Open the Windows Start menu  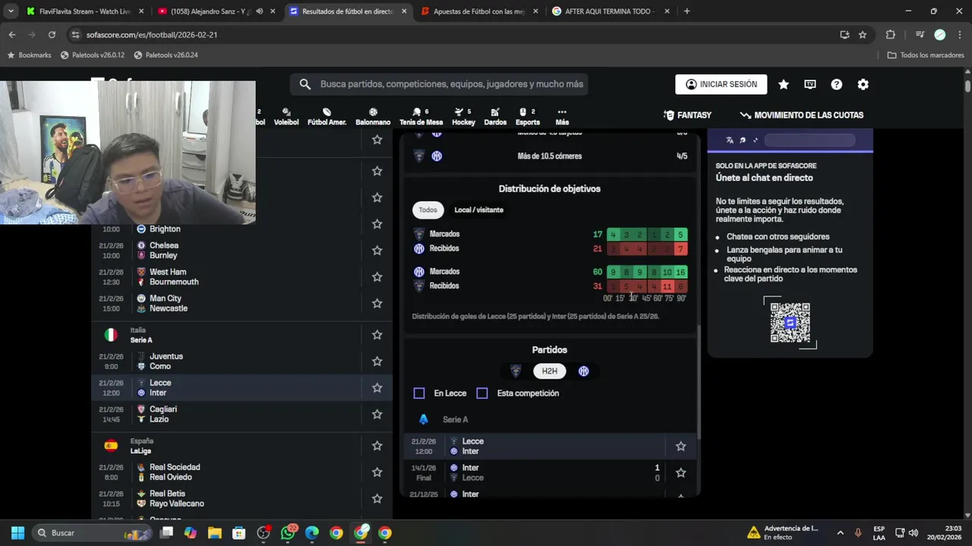pos(17,533)
